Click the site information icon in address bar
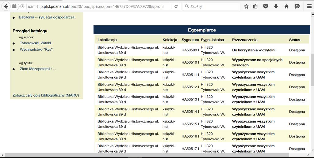The width and height of the screenshot is (314, 158). click(x=22, y=6)
